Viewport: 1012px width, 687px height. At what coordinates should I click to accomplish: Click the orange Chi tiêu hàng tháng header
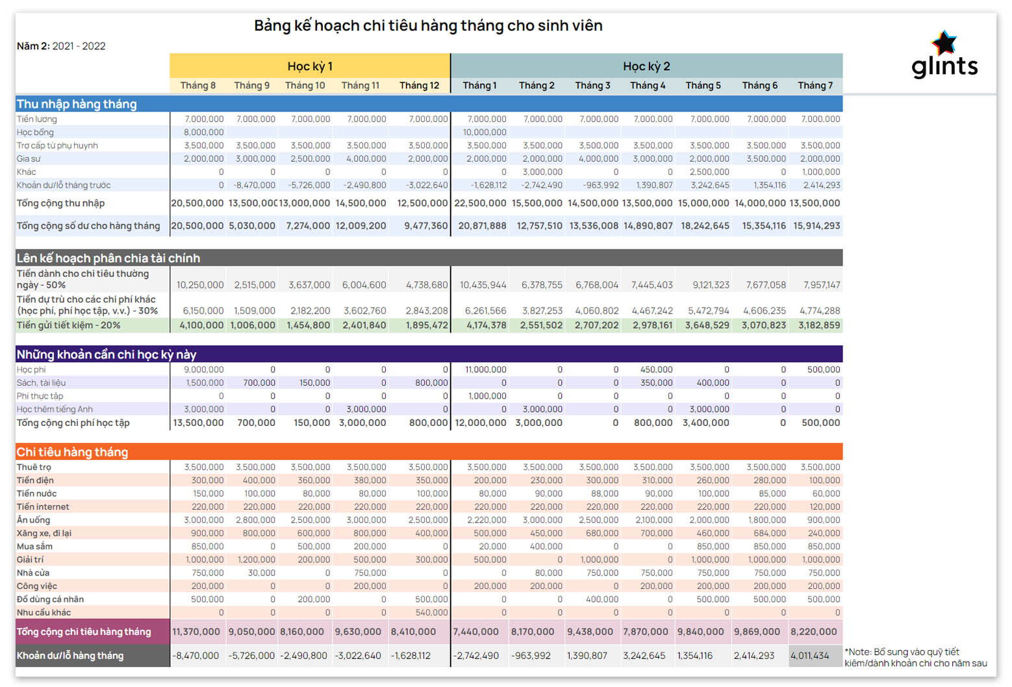72,452
